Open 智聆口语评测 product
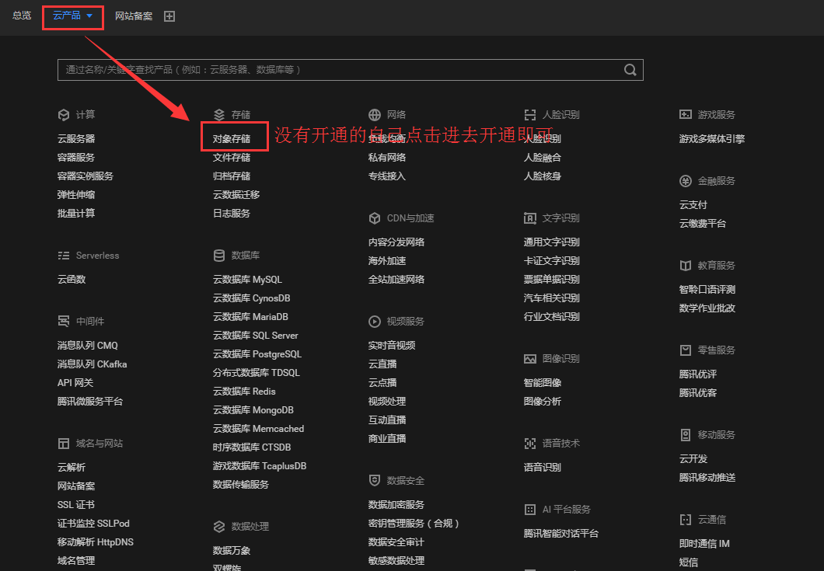The image size is (824, 571). coord(707,290)
